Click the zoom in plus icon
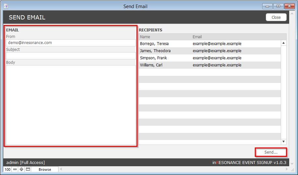298x175 pixels. point(21,169)
